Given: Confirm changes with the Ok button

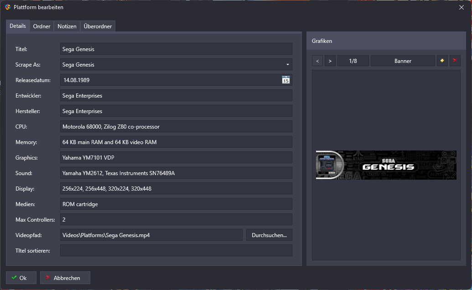Looking at the screenshot, I should coord(21,278).
